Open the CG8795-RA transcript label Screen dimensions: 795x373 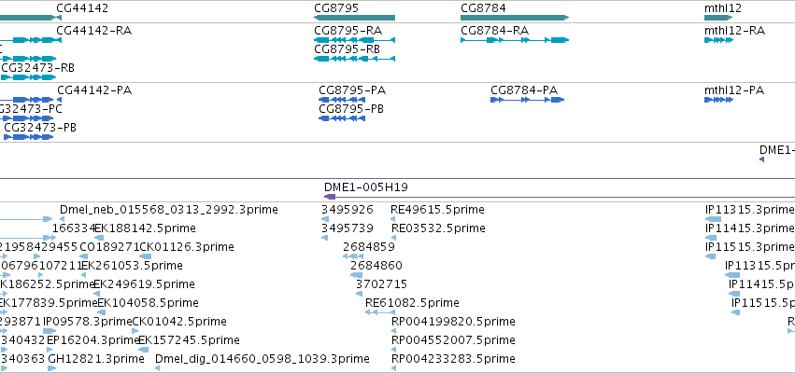(348, 31)
